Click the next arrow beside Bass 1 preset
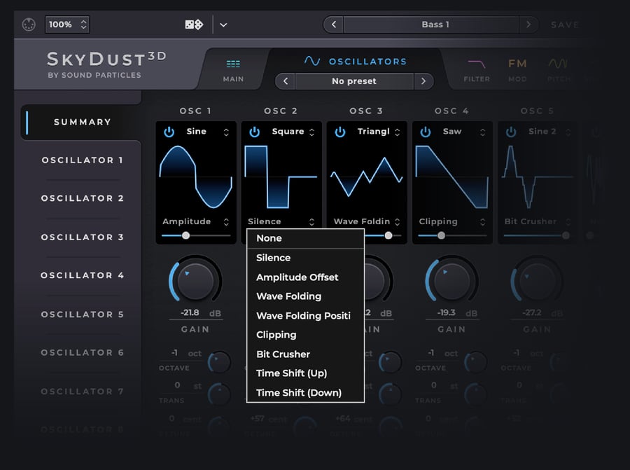This screenshot has height=470, width=630. click(529, 24)
